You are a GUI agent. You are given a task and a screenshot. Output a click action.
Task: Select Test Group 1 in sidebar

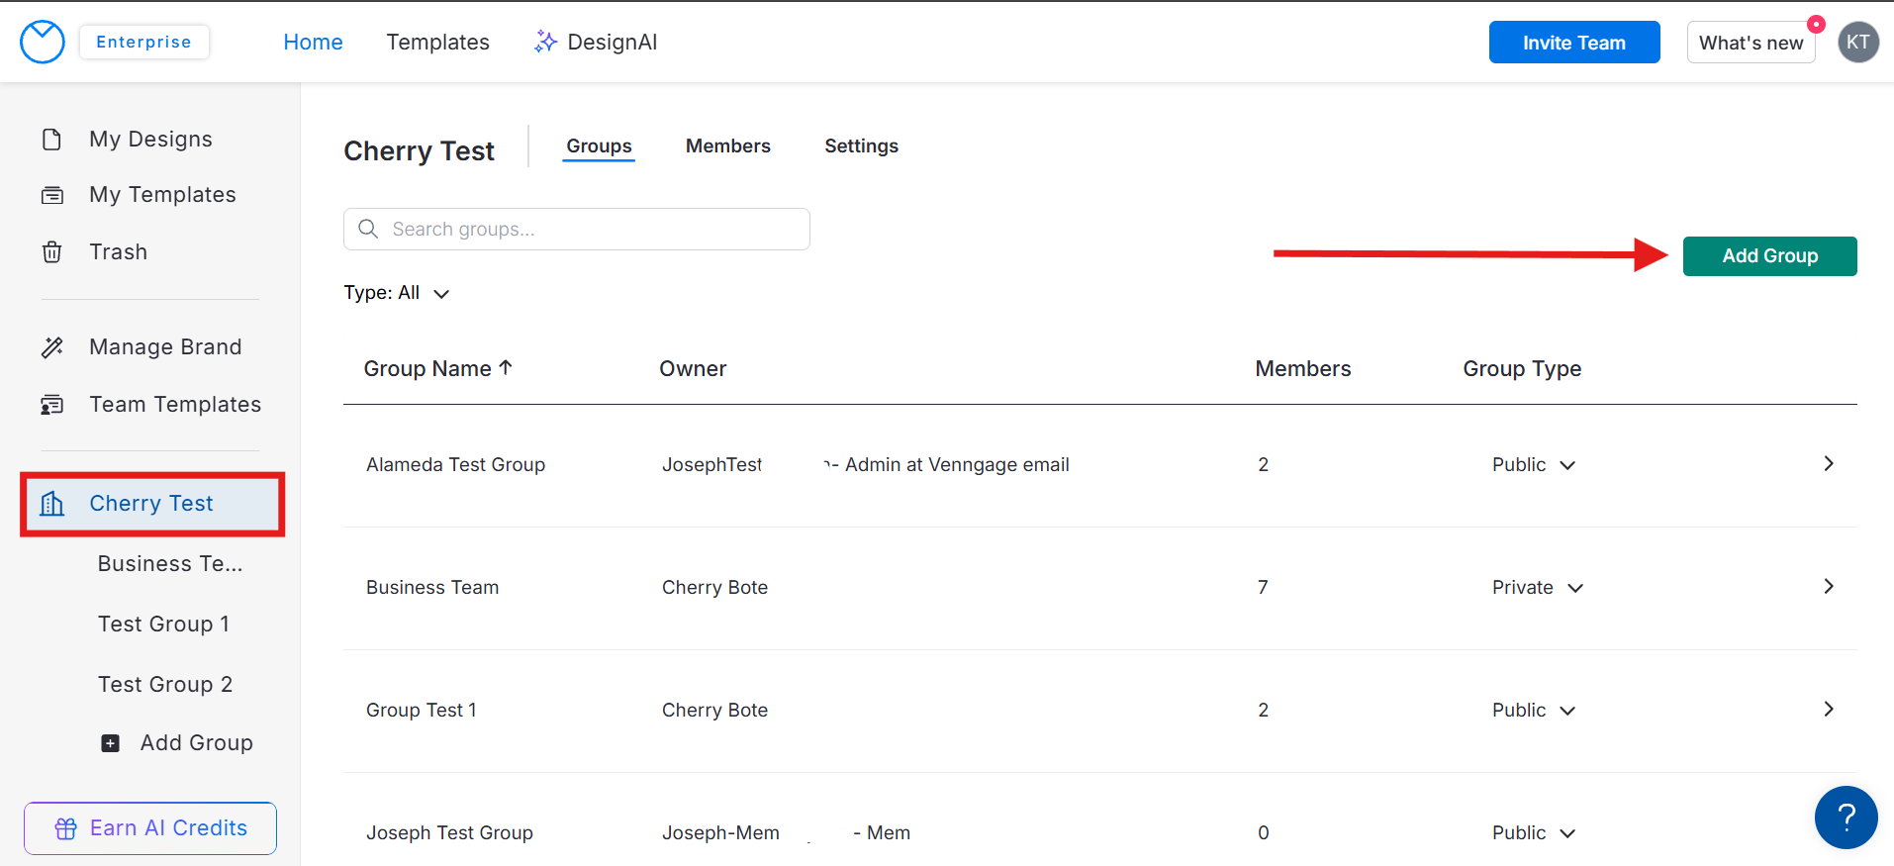pyautogui.click(x=163, y=625)
